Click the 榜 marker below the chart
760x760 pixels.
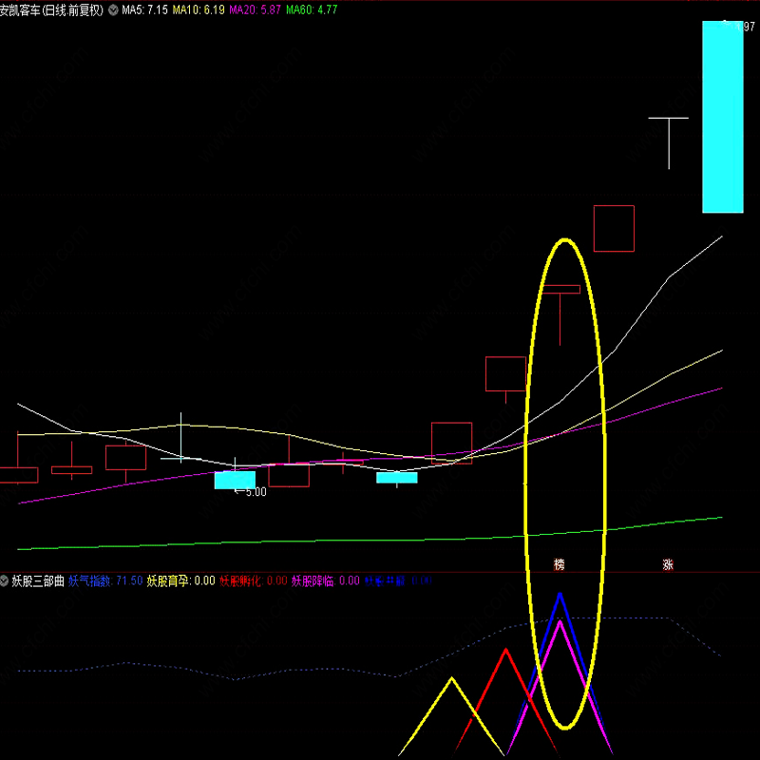tap(560, 564)
